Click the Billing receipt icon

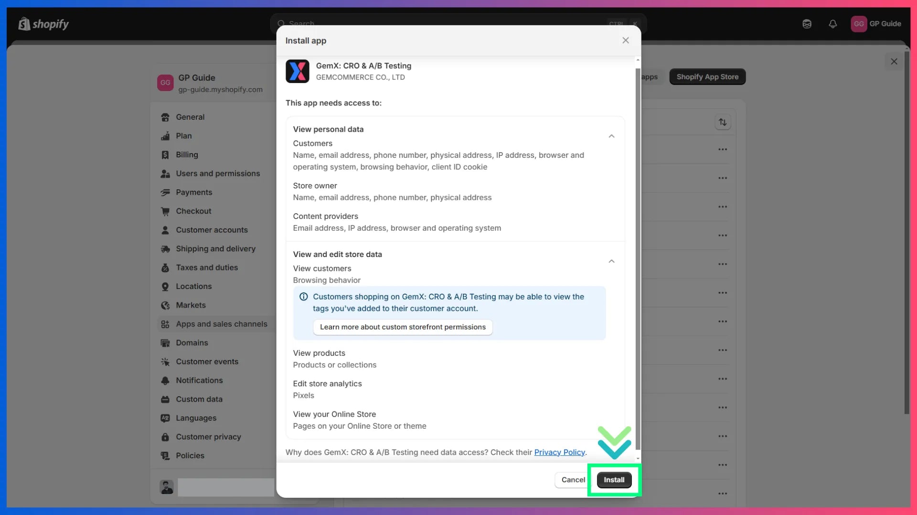[165, 155]
